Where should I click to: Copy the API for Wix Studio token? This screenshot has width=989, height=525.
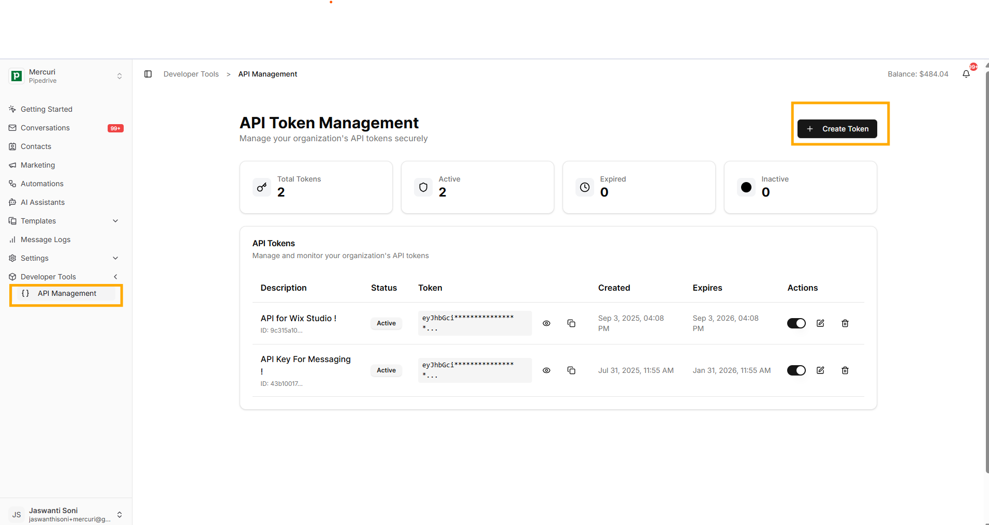(571, 323)
